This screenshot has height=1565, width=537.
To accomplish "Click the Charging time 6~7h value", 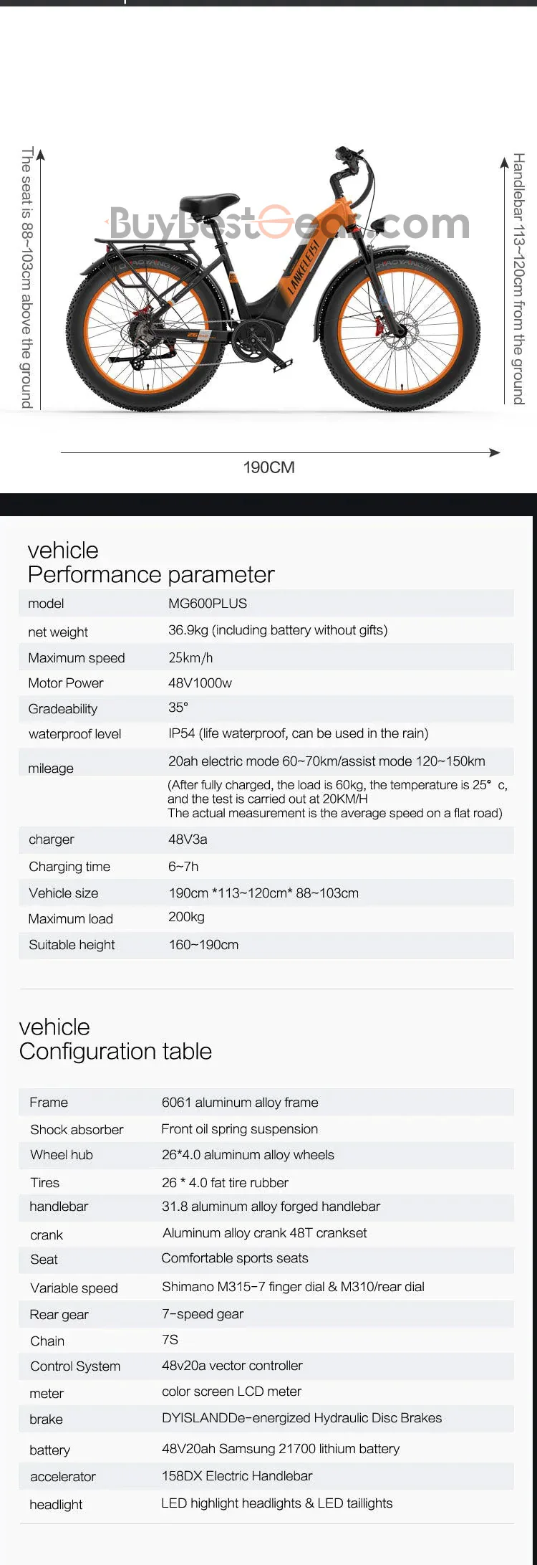I will point(183,866).
